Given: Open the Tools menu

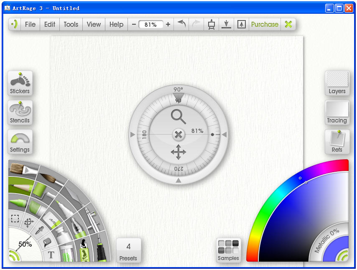Looking at the screenshot, I should click(71, 24).
